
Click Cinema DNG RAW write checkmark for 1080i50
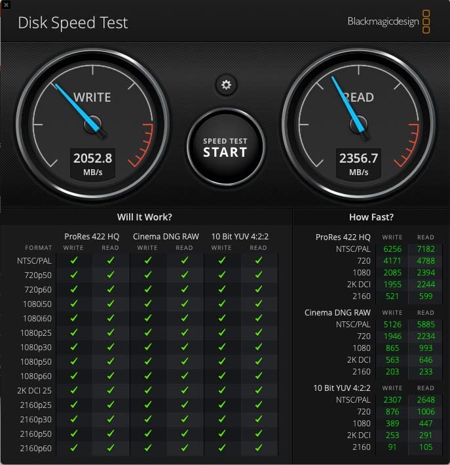pos(147,304)
